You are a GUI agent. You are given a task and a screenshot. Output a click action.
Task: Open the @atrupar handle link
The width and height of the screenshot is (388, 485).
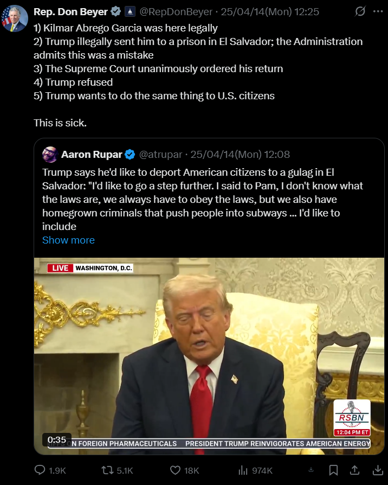pos(160,155)
